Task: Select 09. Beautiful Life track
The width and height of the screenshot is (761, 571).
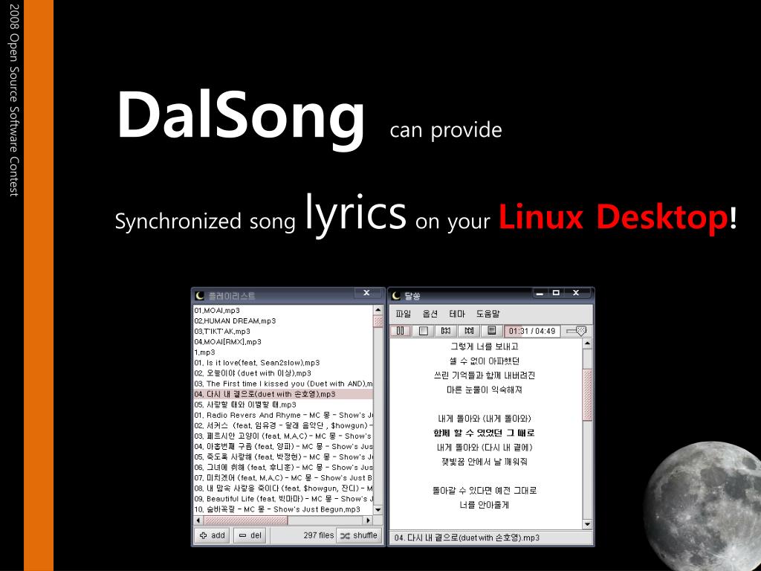Action: coord(283,499)
